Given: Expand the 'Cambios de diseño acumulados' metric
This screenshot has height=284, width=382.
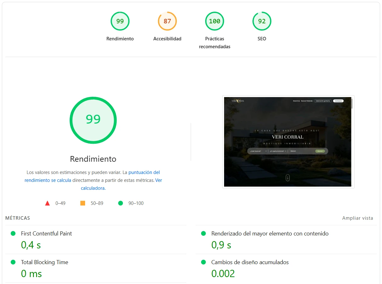Looking at the screenshot, I should coord(250,262).
